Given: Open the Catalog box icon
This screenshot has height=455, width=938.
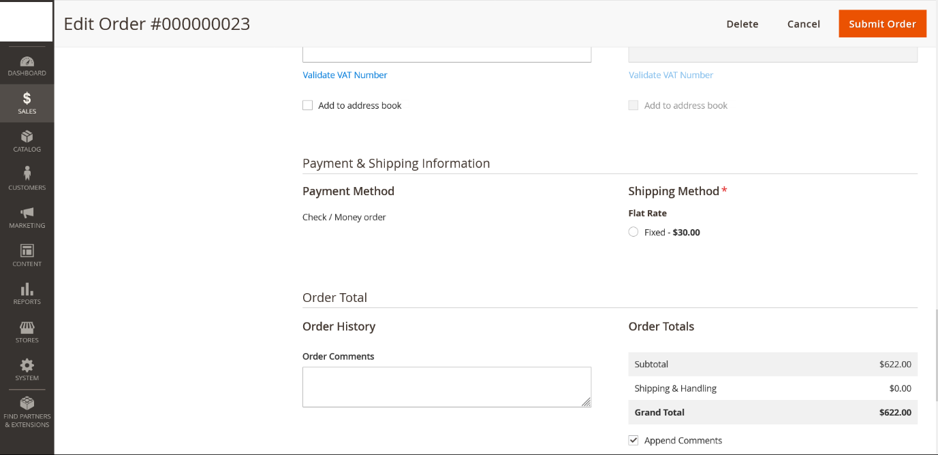Looking at the screenshot, I should click(x=27, y=137).
